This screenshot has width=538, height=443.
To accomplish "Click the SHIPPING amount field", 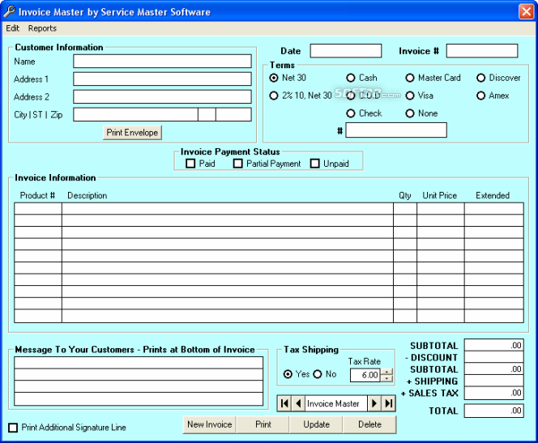I will (x=493, y=381).
